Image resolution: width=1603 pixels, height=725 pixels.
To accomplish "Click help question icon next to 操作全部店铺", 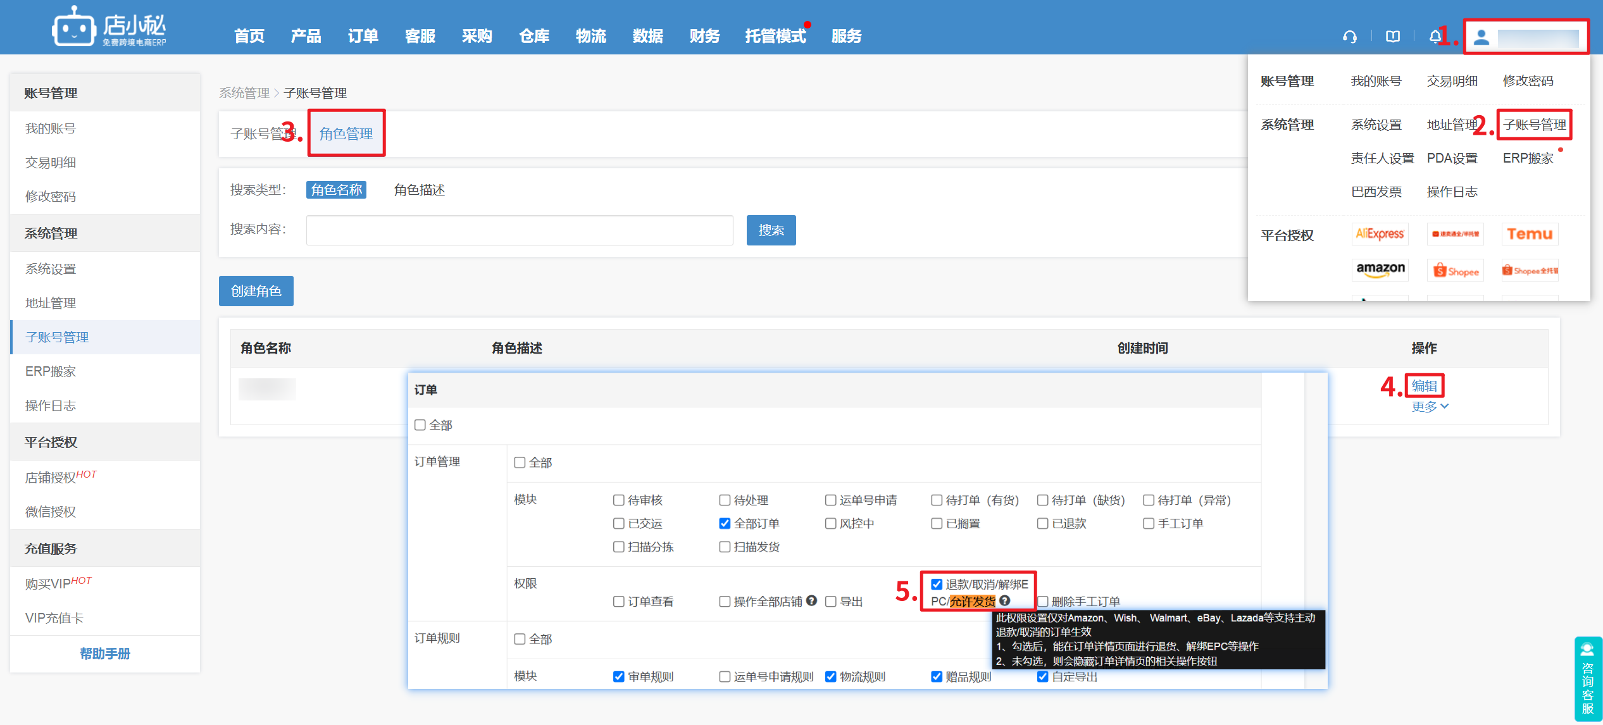I will (x=812, y=600).
